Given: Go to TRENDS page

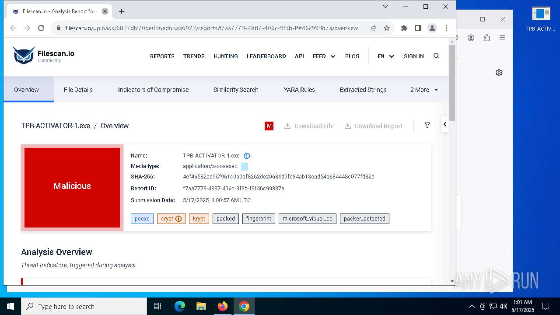Looking at the screenshot, I should point(194,56).
